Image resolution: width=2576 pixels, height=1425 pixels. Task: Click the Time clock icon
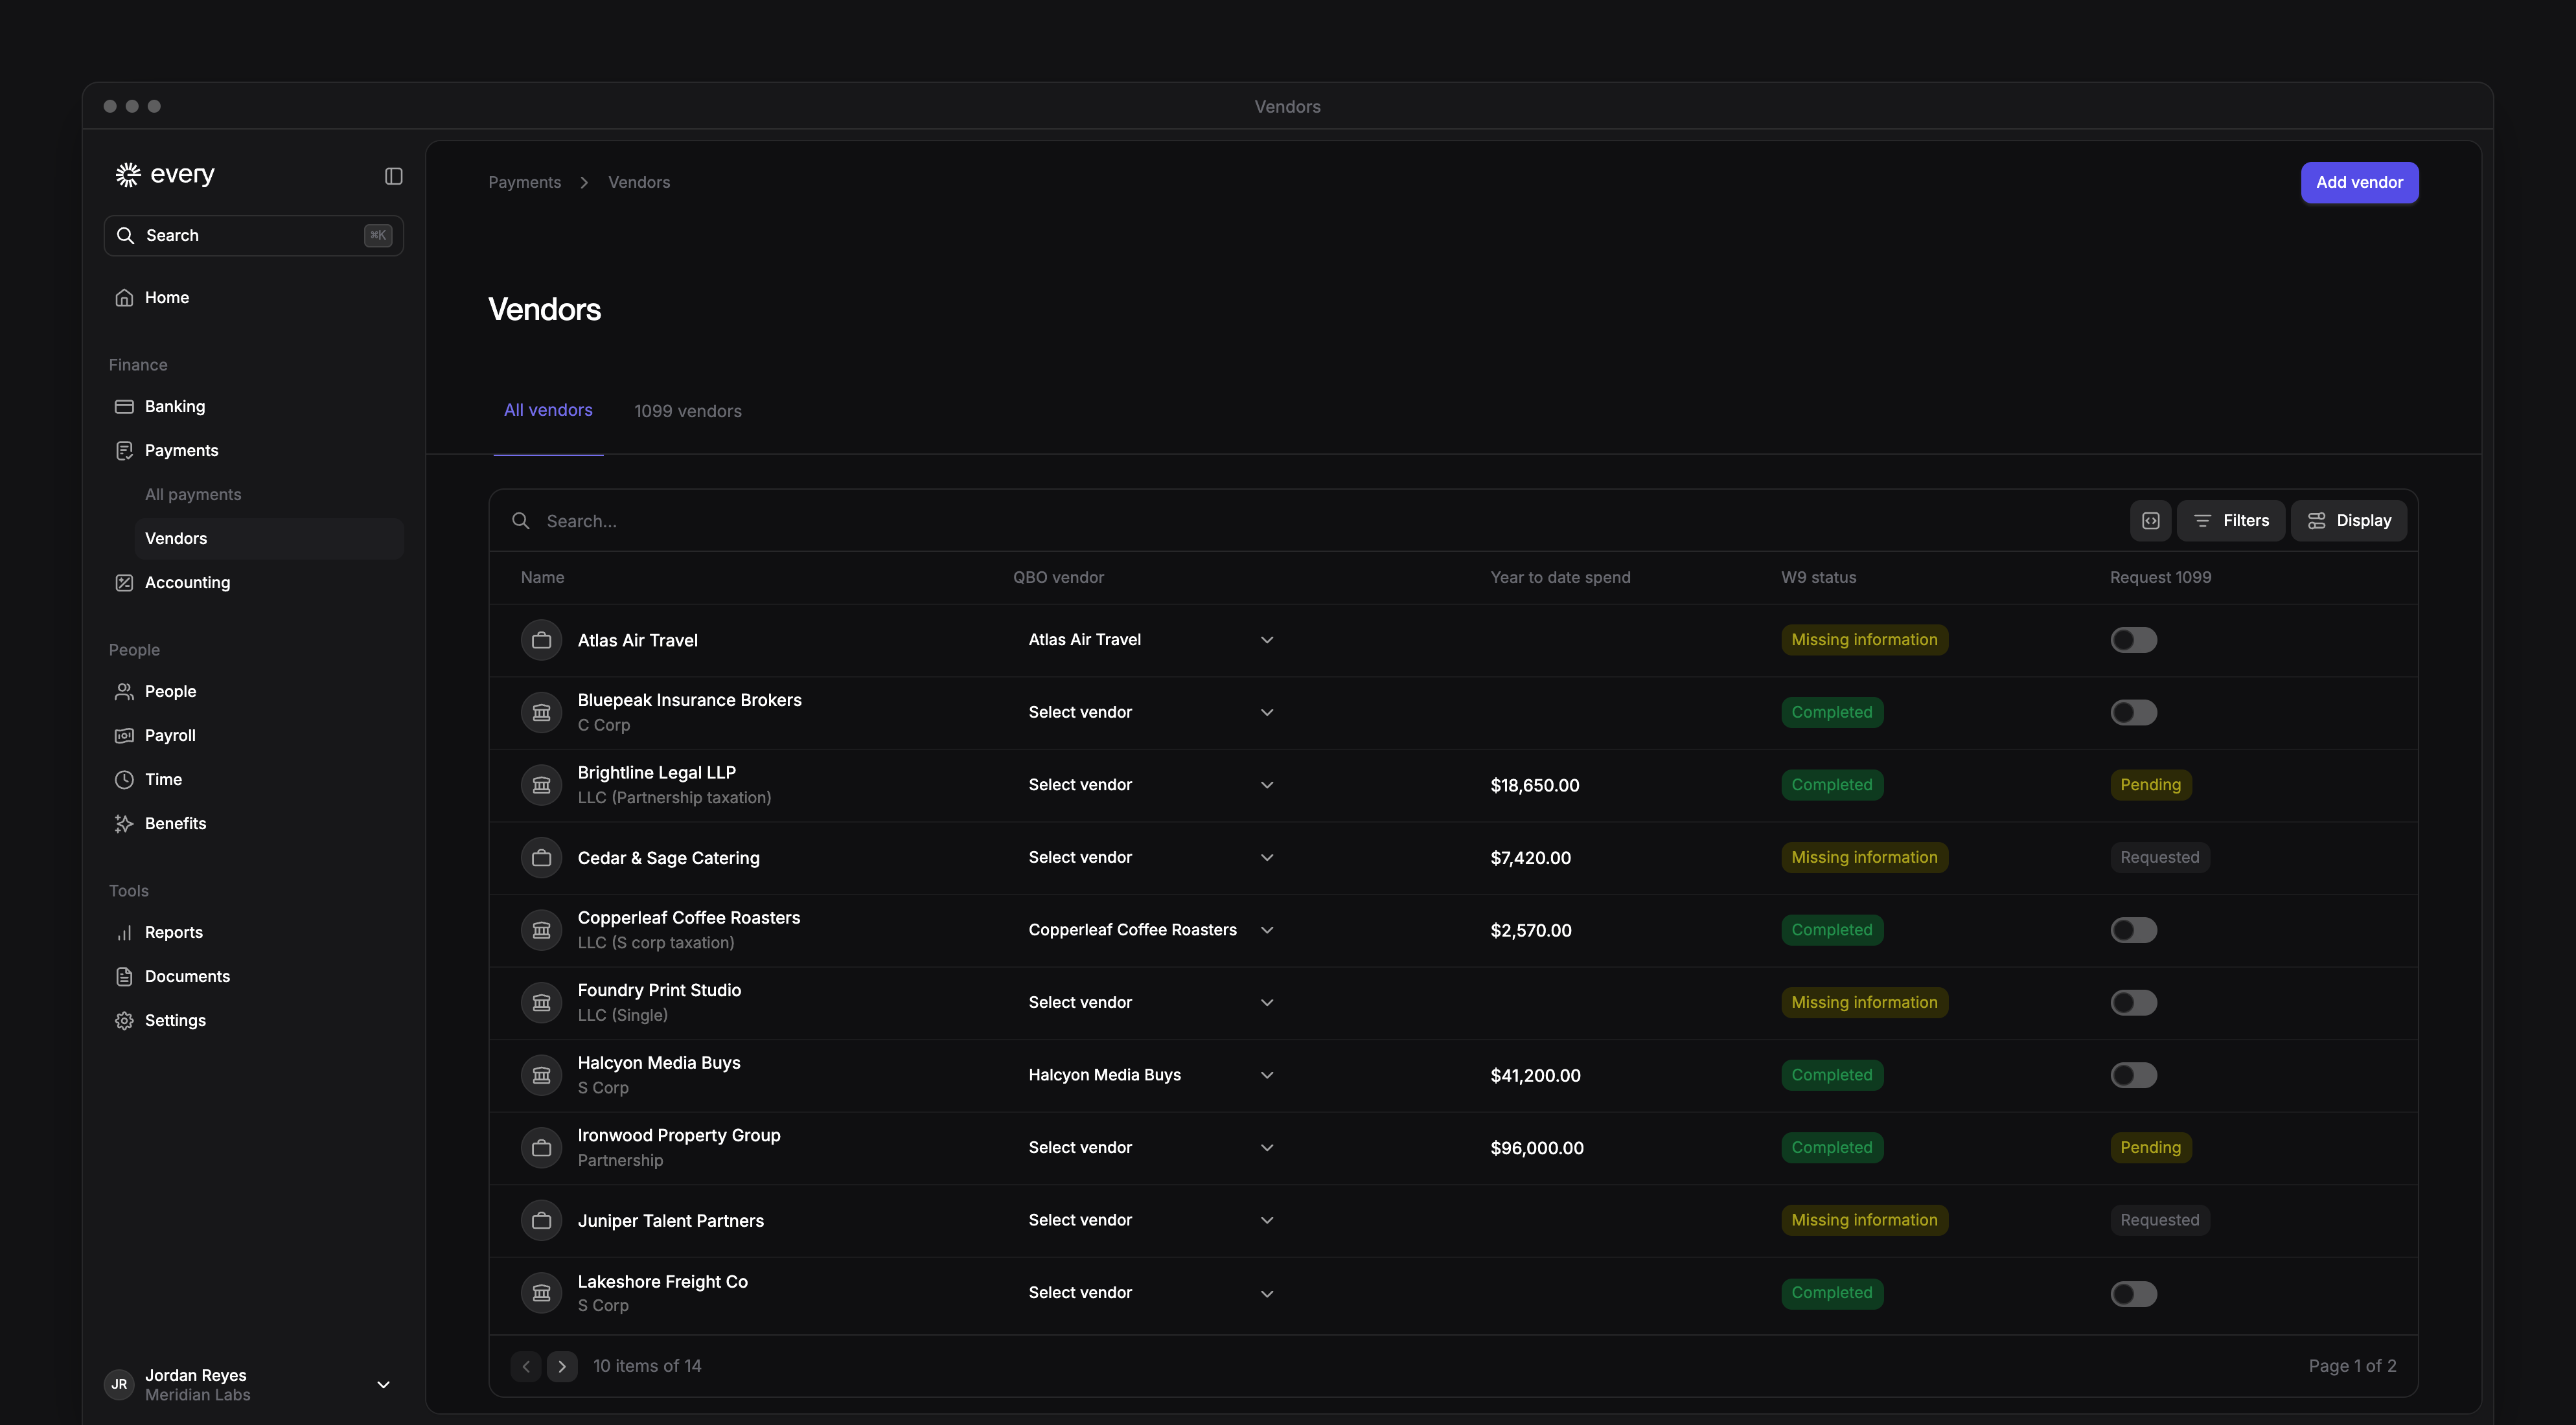click(x=124, y=780)
